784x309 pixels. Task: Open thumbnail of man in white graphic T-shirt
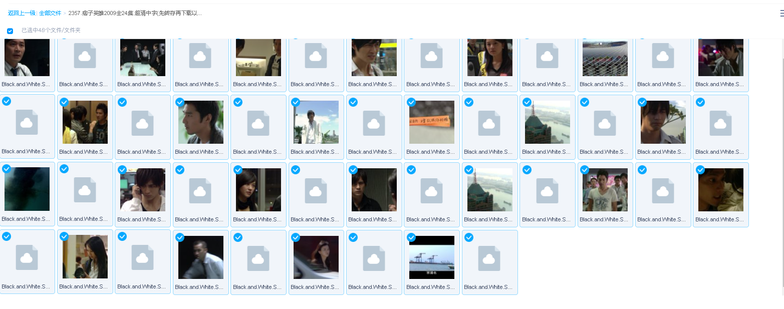coord(605,190)
